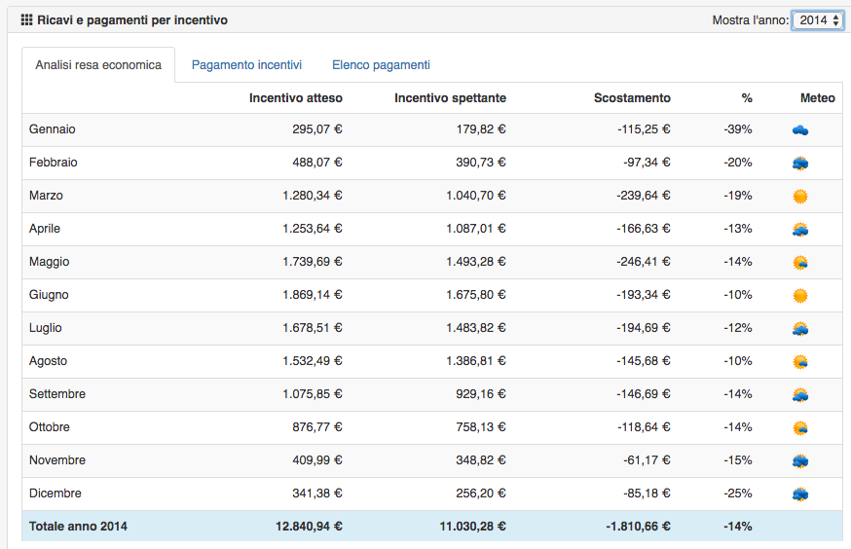
Task: Click the Meteo column header
Action: [x=817, y=98]
